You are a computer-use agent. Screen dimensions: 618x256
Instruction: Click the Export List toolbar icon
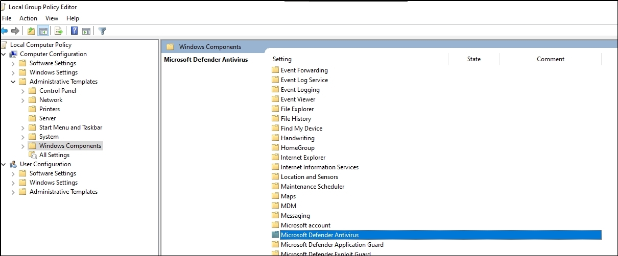(x=59, y=31)
